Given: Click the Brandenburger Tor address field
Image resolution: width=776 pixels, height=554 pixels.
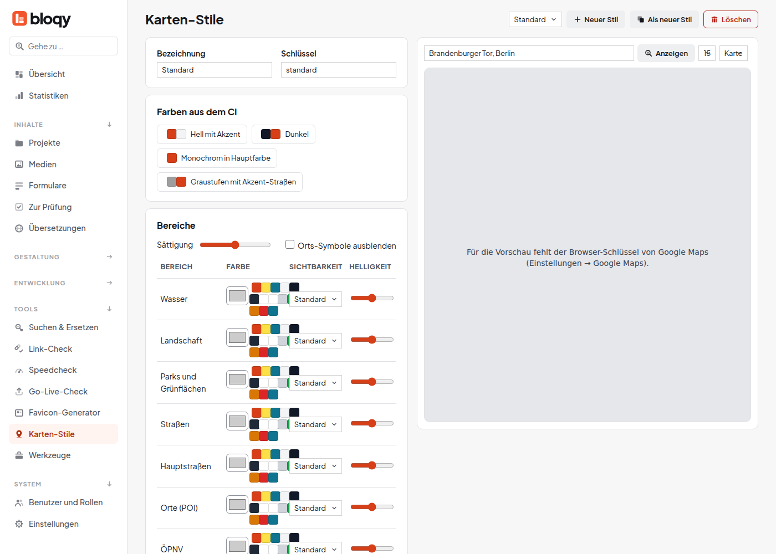Looking at the screenshot, I should pyautogui.click(x=529, y=53).
